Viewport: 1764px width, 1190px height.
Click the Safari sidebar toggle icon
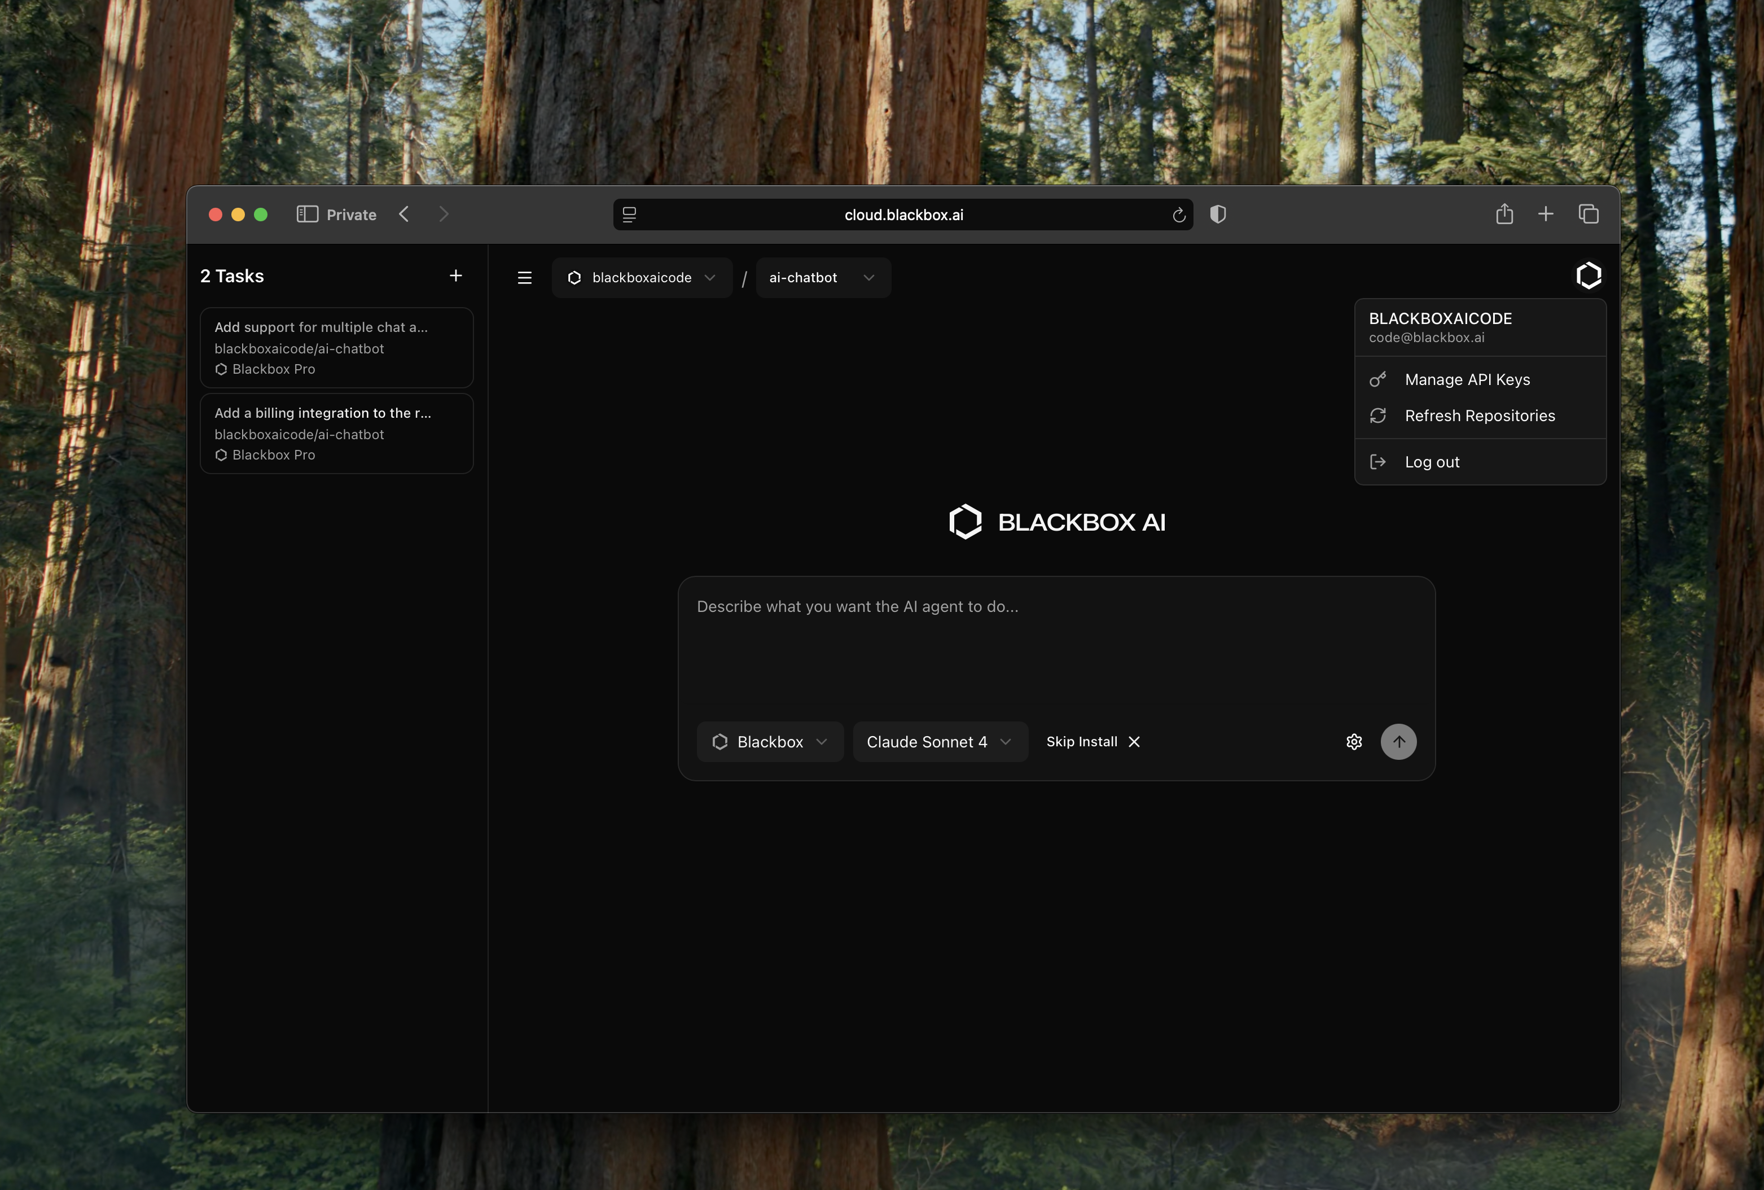306,214
